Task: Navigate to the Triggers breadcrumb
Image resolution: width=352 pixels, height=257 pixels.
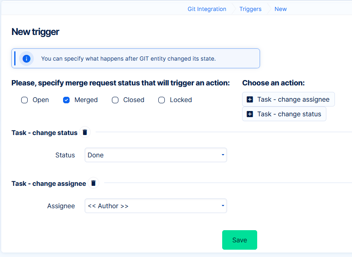Action: [250, 9]
